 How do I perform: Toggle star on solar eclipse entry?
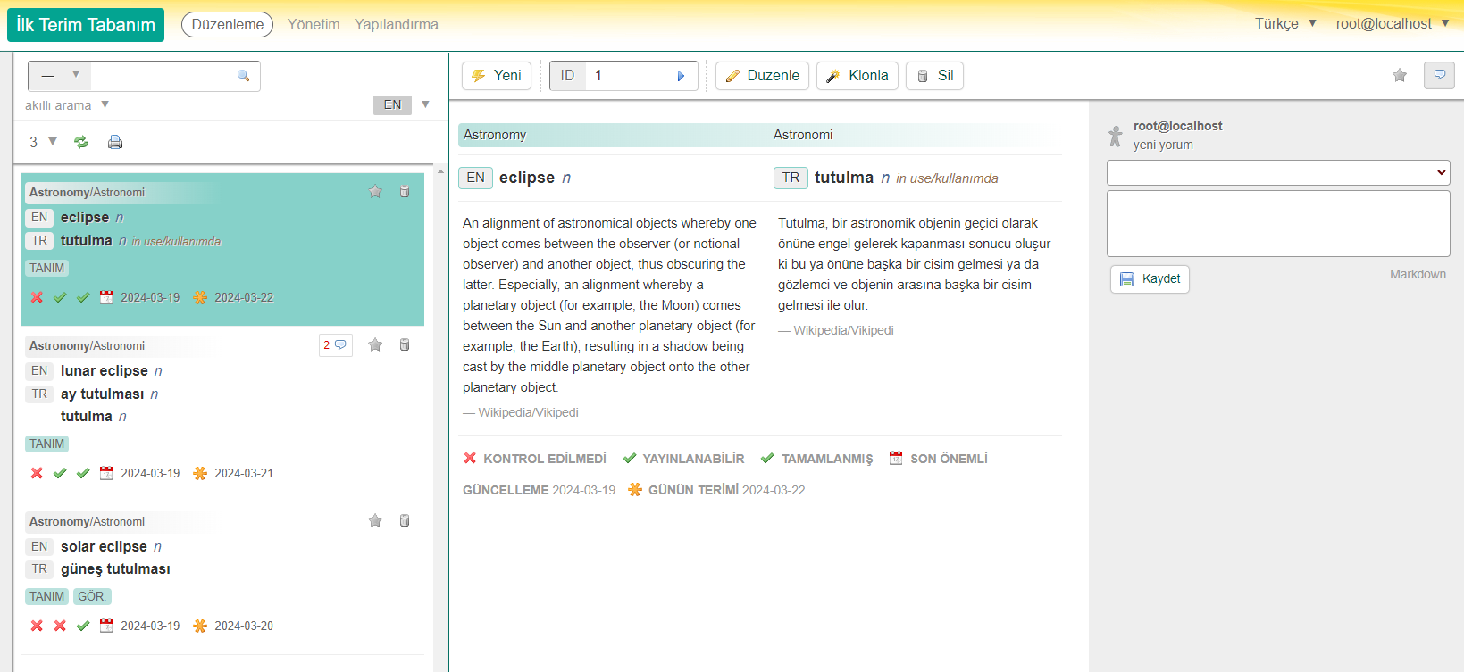(x=375, y=521)
